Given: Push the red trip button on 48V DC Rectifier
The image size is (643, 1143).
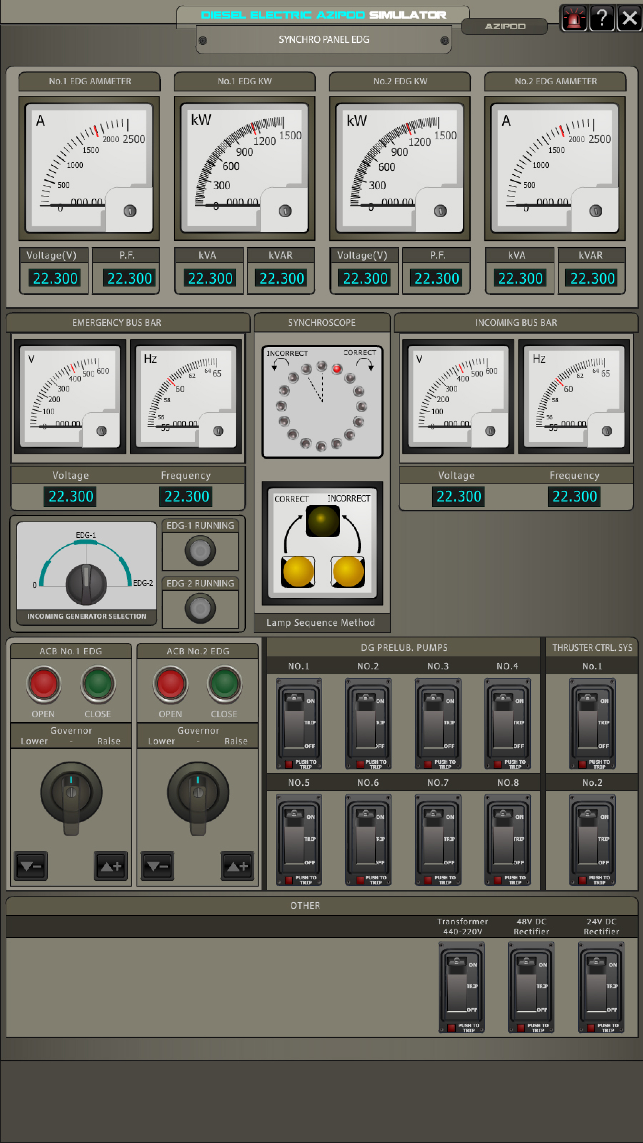Looking at the screenshot, I should tap(521, 1028).
